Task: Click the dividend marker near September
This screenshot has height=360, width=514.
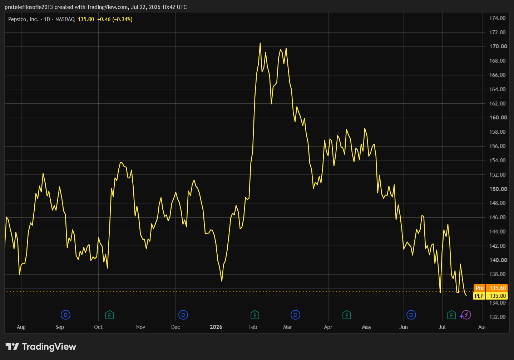Action: point(65,315)
